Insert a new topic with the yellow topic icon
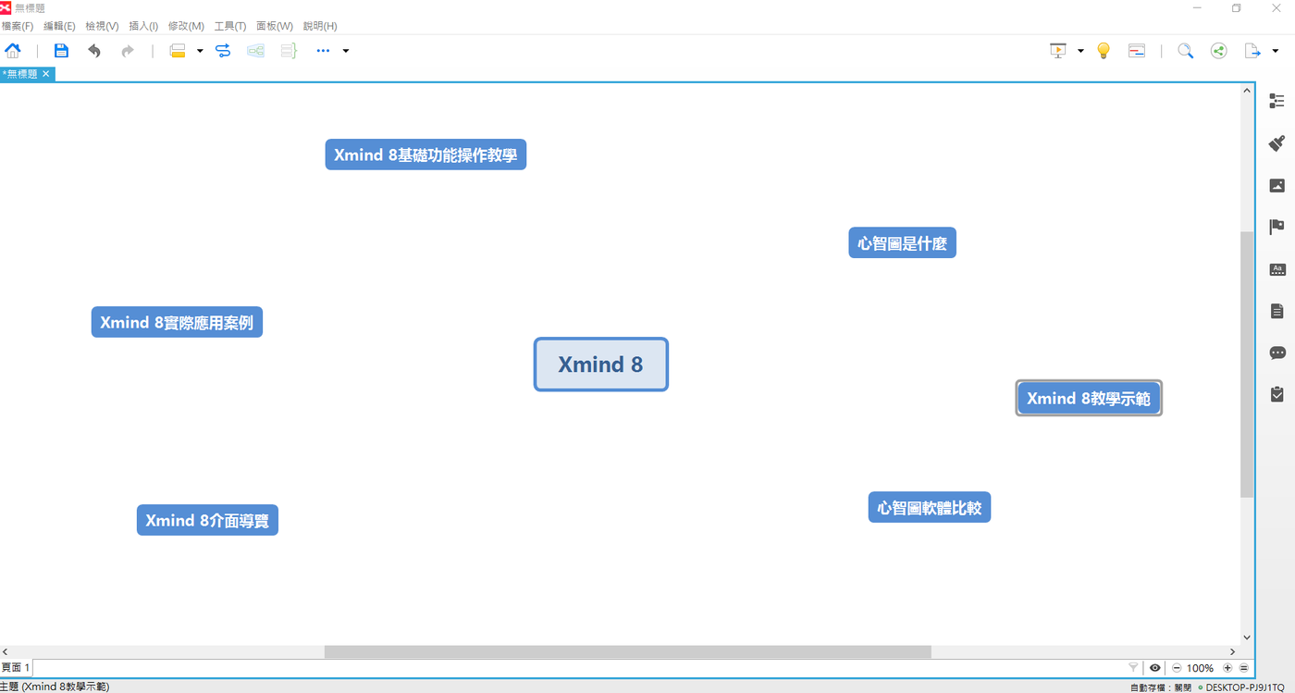The width and height of the screenshot is (1295, 693). click(178, 51)
